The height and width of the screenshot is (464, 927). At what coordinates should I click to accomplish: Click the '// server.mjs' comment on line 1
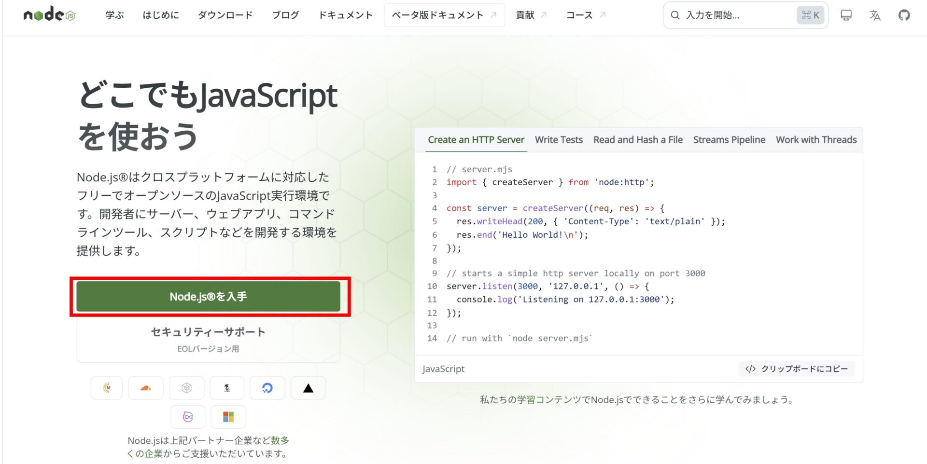point(479,169)
